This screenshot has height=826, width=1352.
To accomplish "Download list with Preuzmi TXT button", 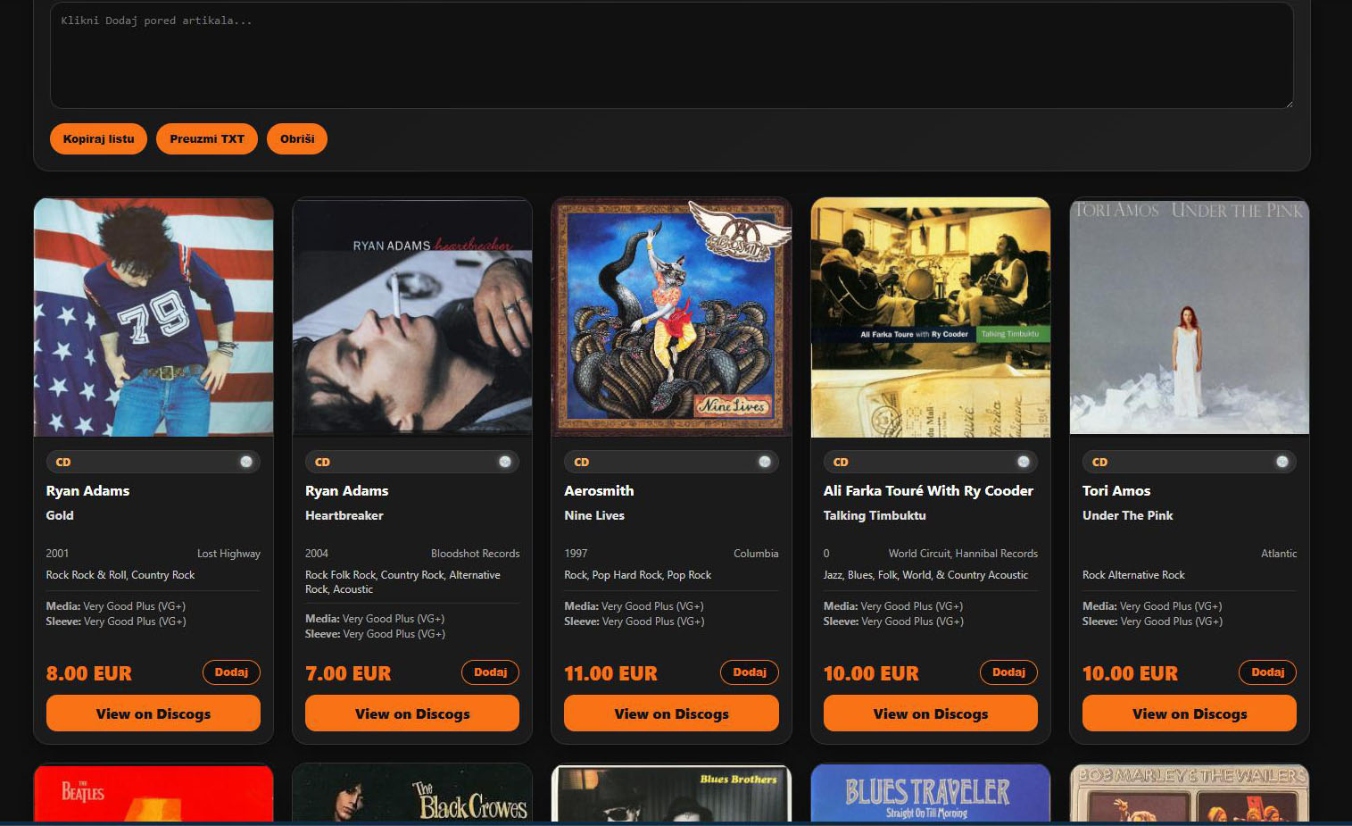I will pos(207,138).
